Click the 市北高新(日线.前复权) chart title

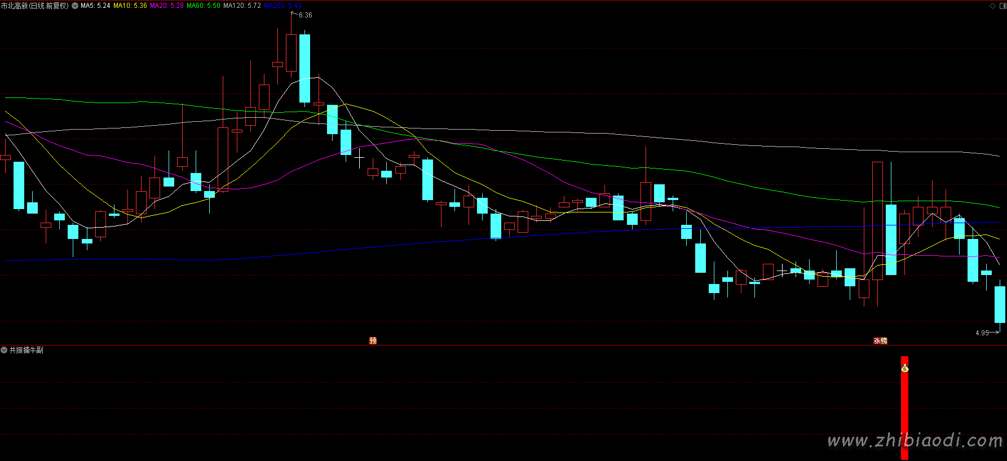[35, 6]
